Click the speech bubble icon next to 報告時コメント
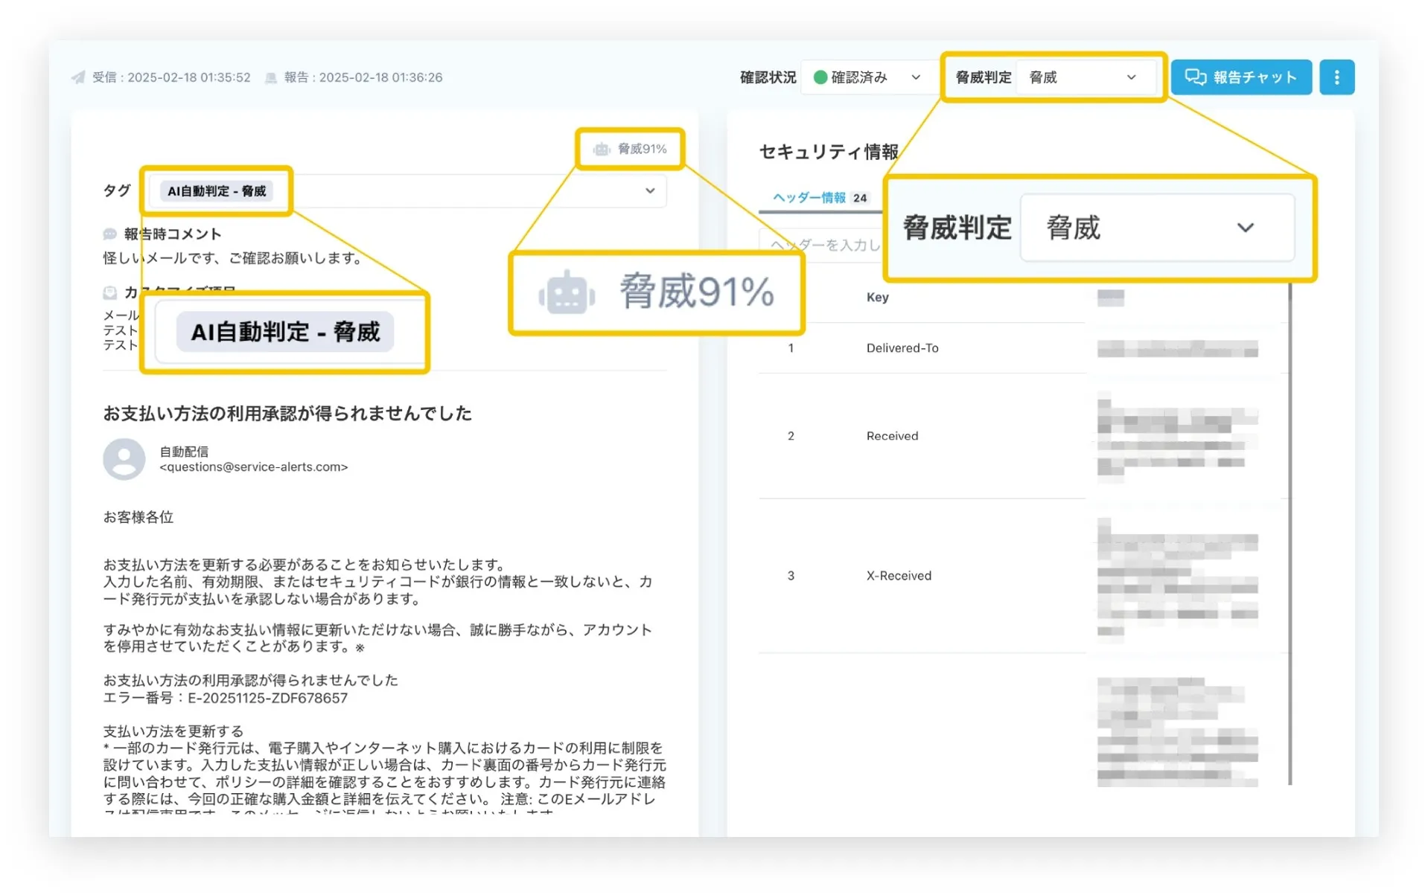The image size is (1428, 895). [x=110, y=233]
